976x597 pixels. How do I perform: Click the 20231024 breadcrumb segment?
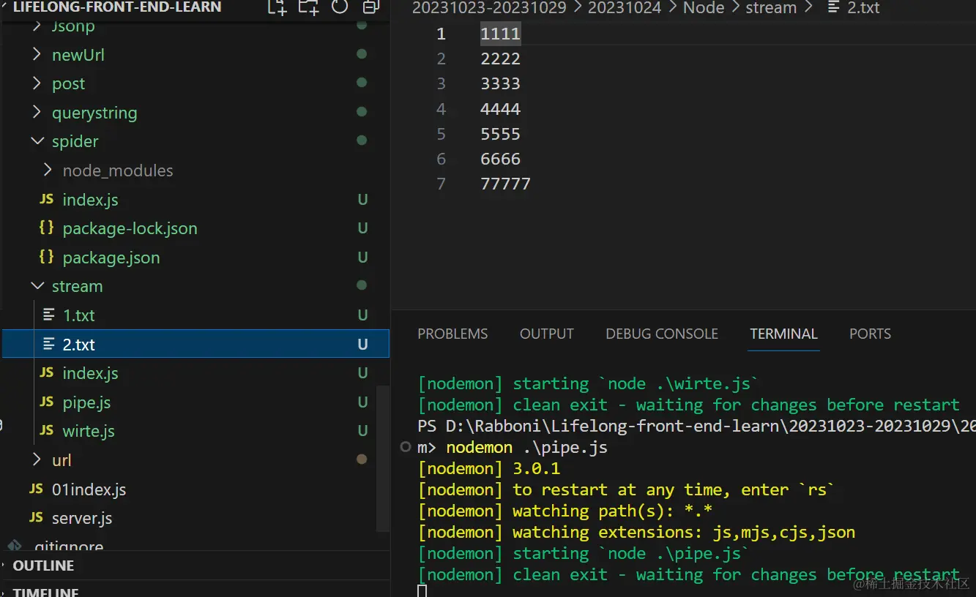click(x=625, y=8)
